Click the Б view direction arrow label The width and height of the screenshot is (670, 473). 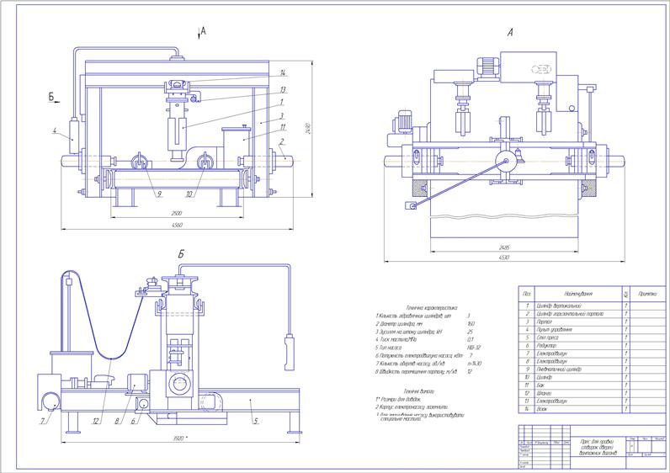click(x=51, y=97)
